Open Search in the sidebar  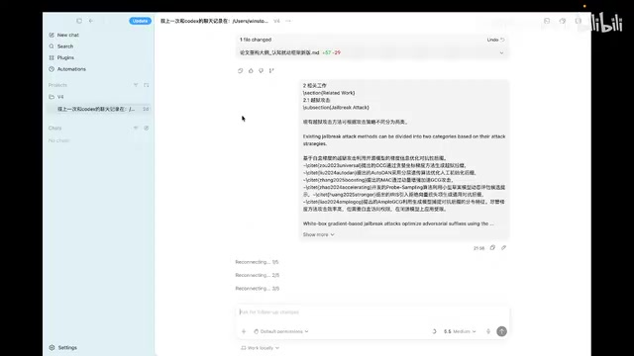coord(65,46)
